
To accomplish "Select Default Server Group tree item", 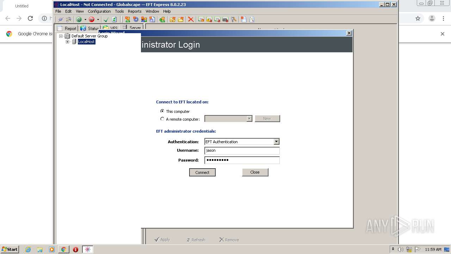I will click(89, 36).
